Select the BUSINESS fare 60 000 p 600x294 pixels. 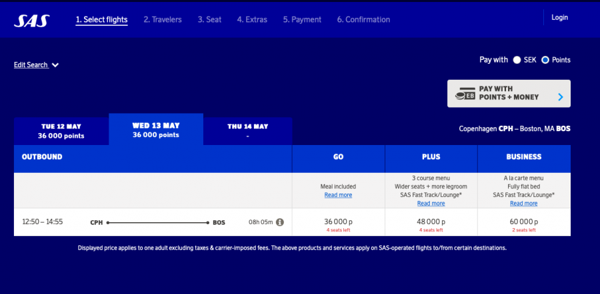[x=523, y=222]
